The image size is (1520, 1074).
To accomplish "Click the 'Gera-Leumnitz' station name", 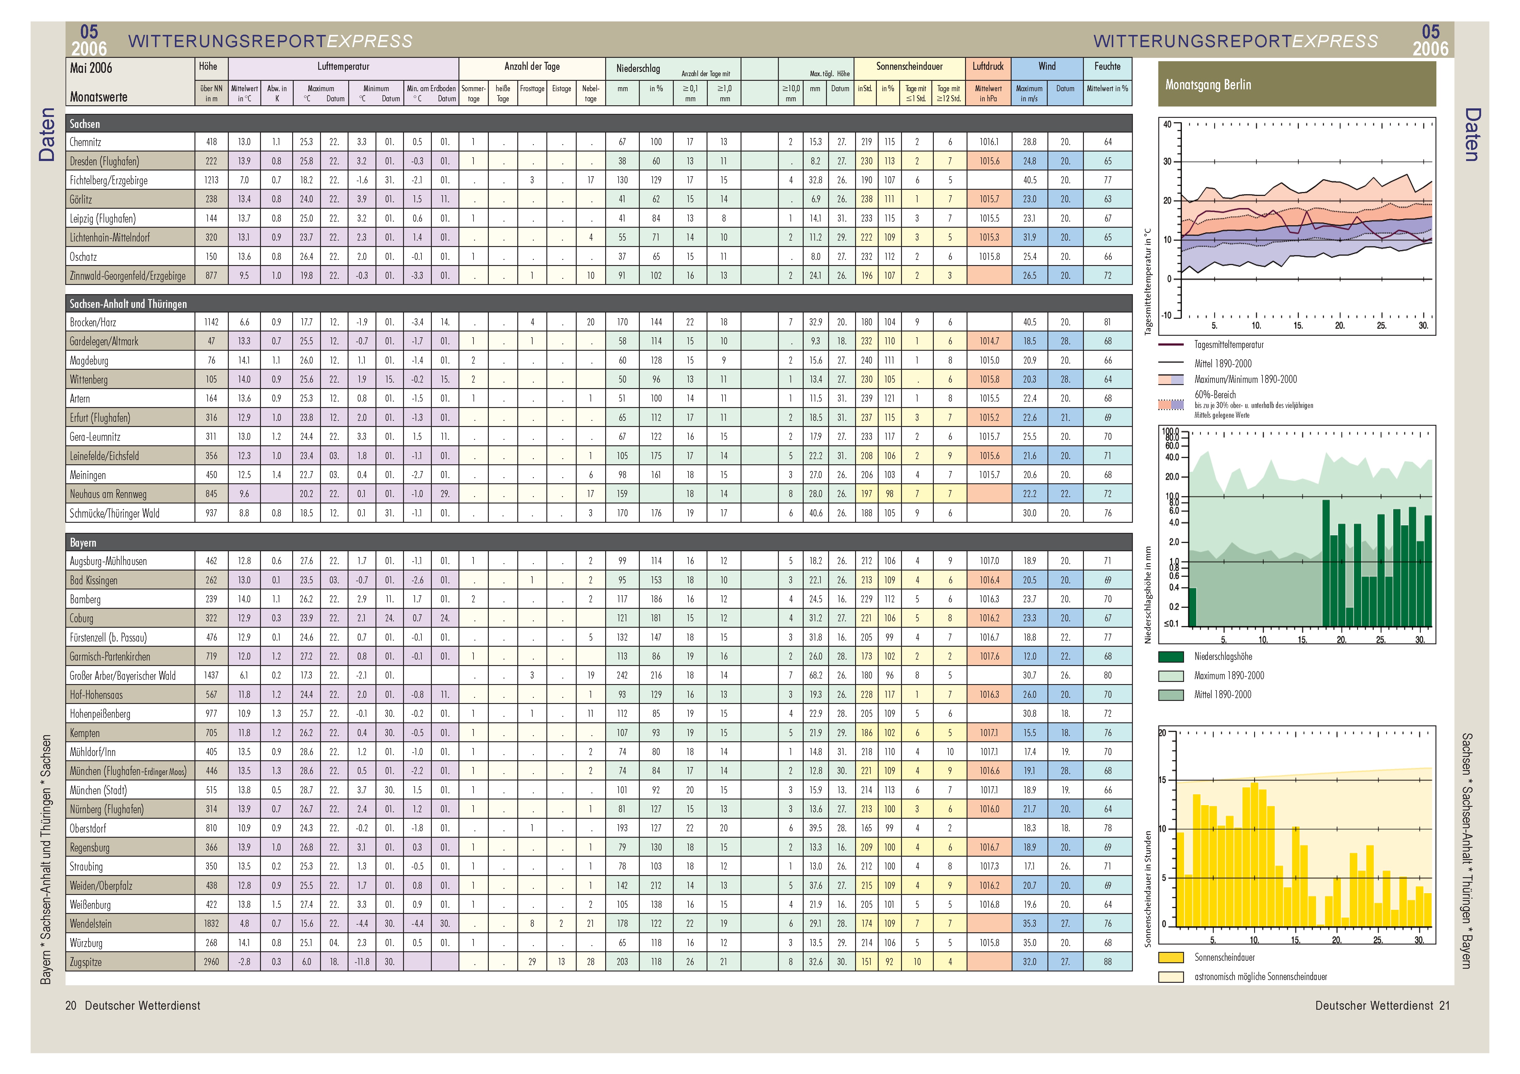I will tap(96, 437).
